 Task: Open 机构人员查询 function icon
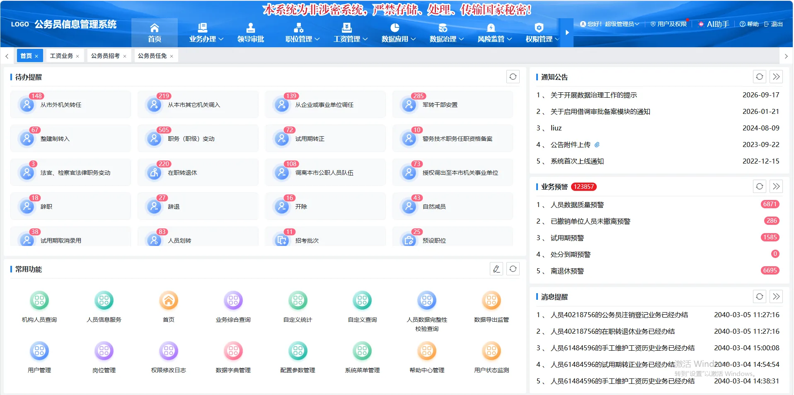pyautogui.click(x=39, y=301)
